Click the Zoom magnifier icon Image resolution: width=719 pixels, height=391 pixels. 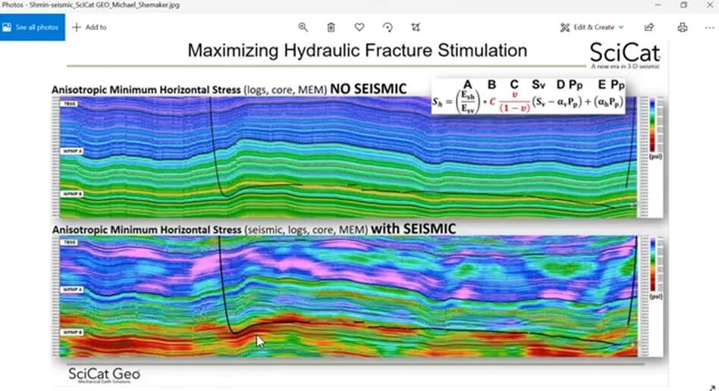(303, 27)
